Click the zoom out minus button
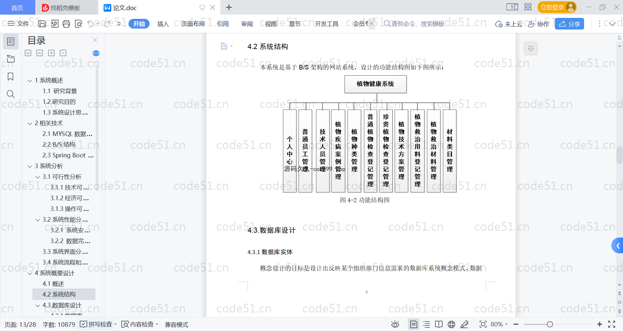 pyautogui.click(x=516, y=324)
